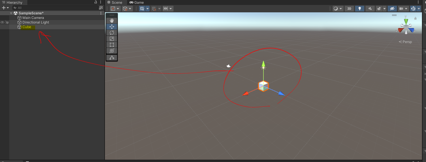Select the Rect transform tool
Image resolution: width=426 pixels, height=162 pixels.
point(112,45)
